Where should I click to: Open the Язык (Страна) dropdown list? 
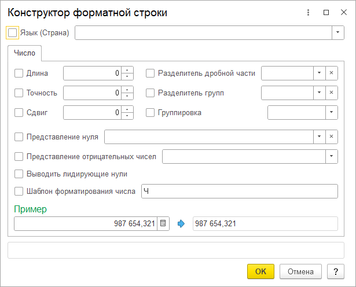[338, 32]
